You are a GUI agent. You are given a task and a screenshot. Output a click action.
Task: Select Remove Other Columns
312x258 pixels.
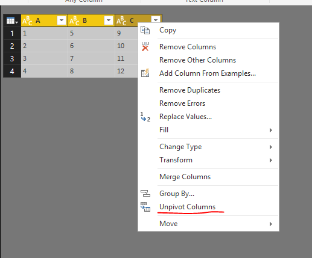pos(208,60)
